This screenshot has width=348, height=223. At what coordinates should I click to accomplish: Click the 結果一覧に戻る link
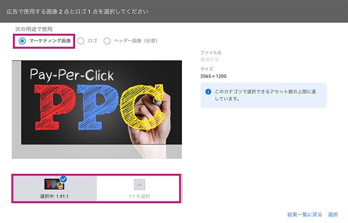[x=304, y=215]
